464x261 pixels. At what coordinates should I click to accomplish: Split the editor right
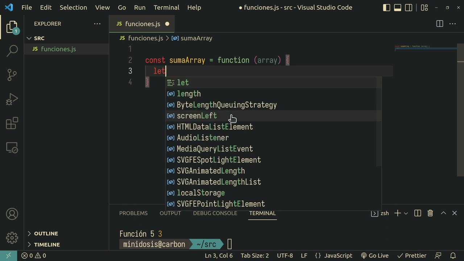440,24
